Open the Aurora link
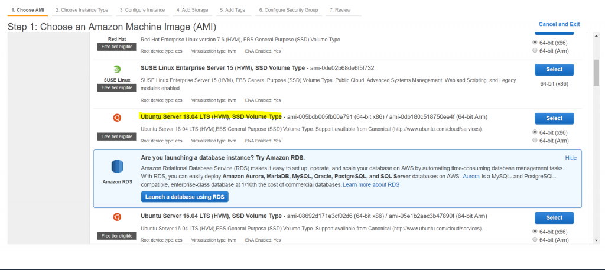 tap(471, 176)
